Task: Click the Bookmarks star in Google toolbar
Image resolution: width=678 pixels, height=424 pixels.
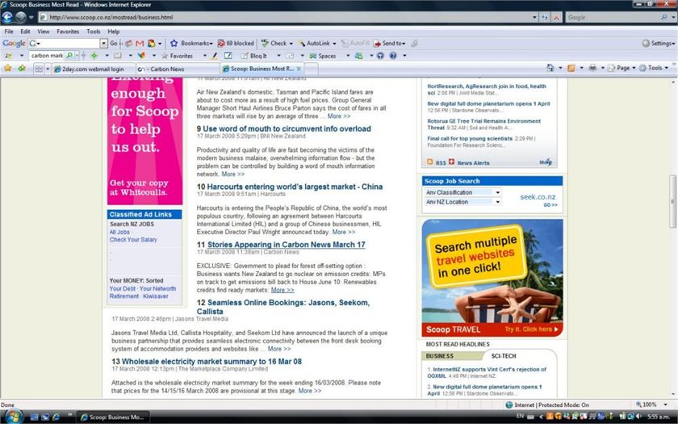Action: [x=174, y=44]
